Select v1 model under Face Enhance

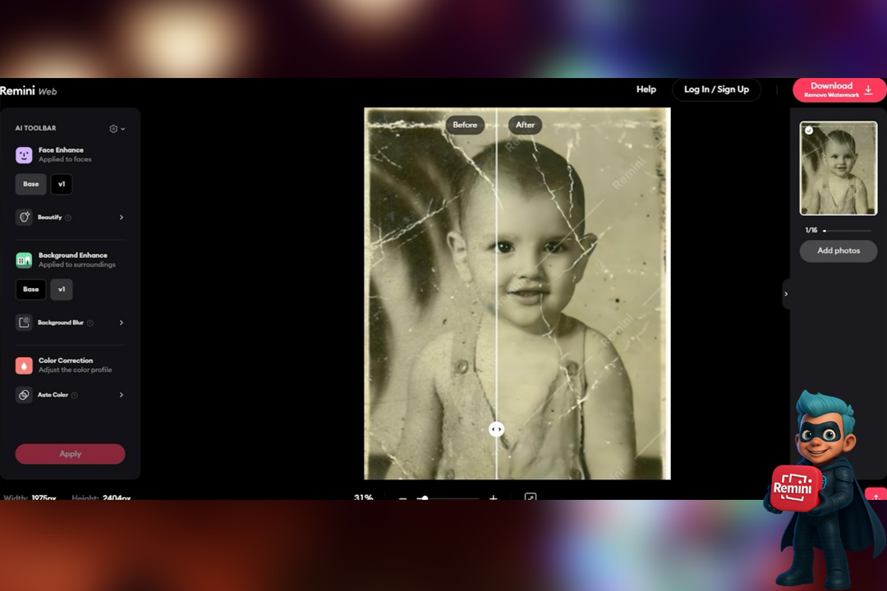[62, 184]
